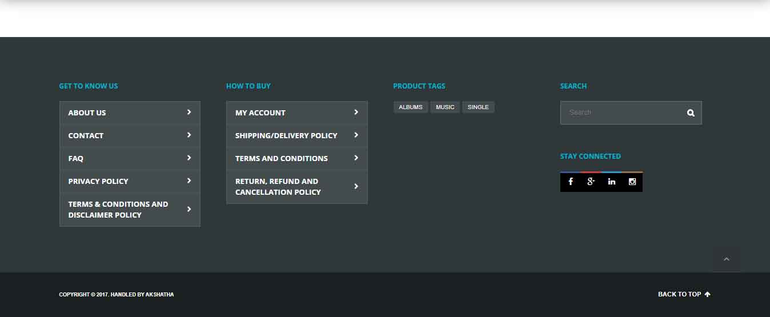Open the Privacy Policy menu item
The height and width of the screenshot is (317, 770).
click(98, 181)
